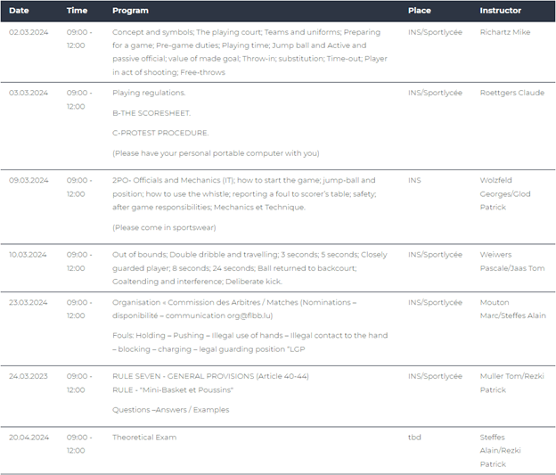Select the 02.03.2024 date cell
The width and height of the screenshot is (556, 475).
coord(29,32)
